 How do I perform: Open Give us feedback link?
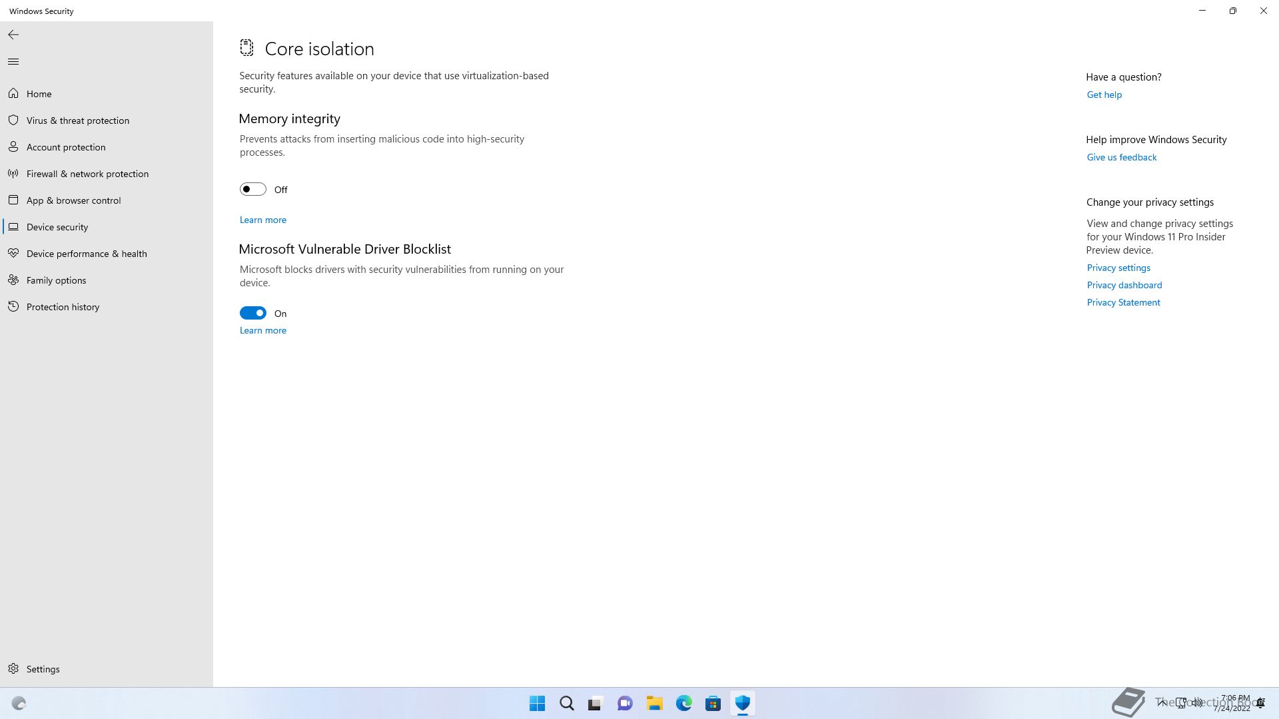(x=1121, y=157)
